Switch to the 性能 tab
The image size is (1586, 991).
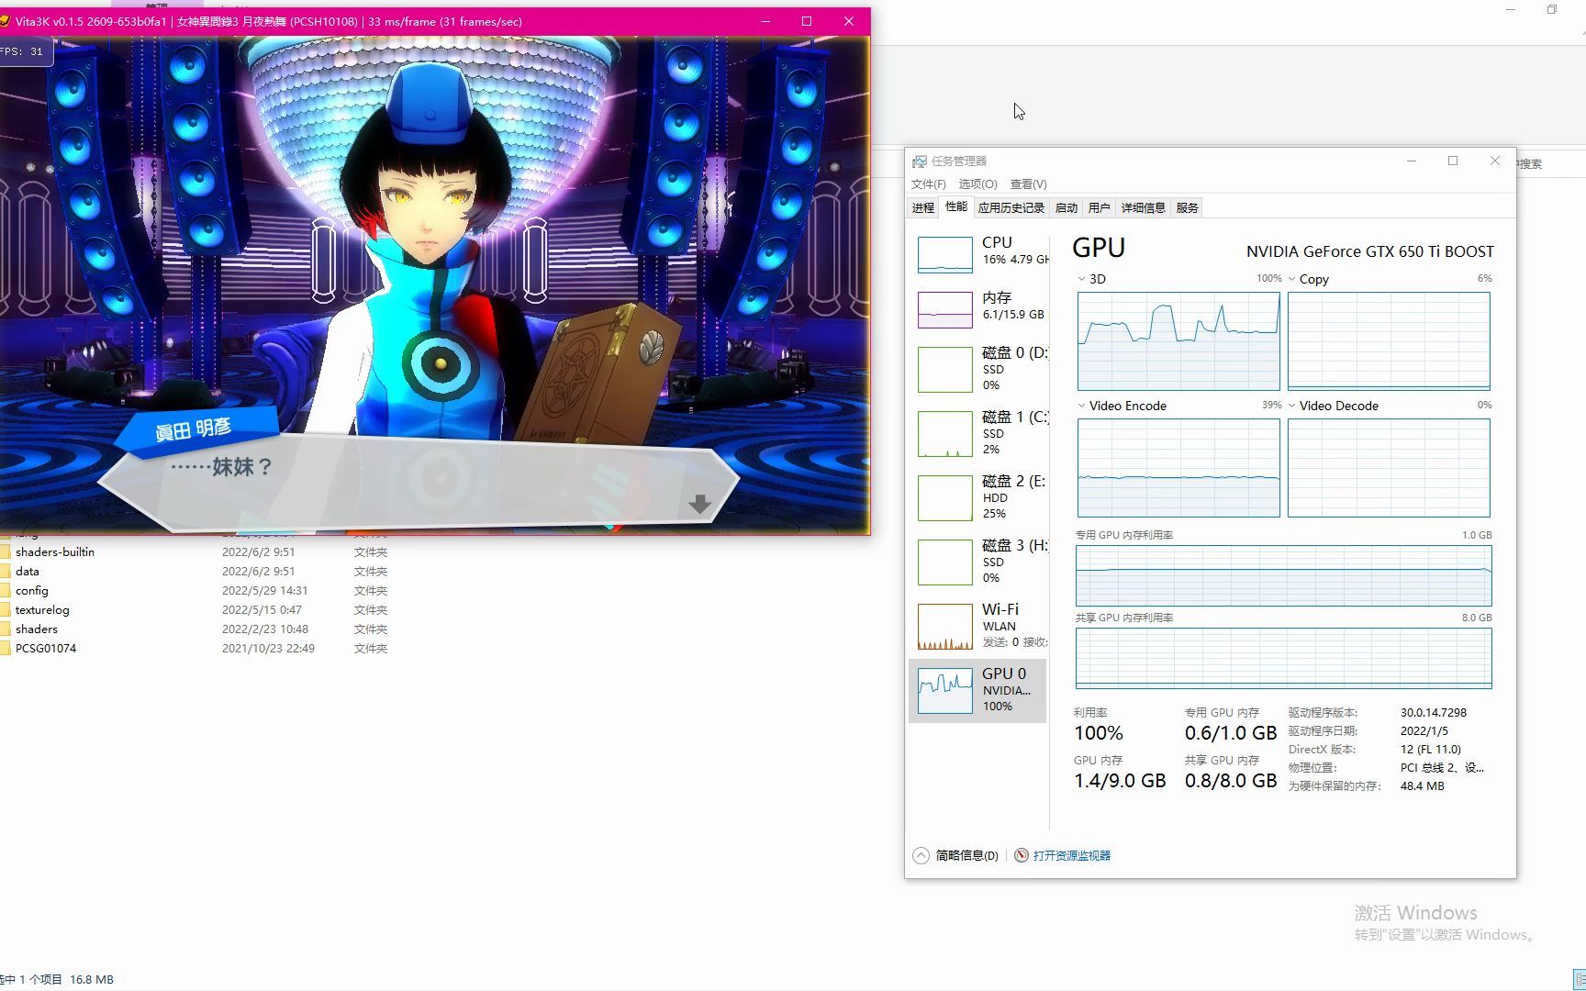[956, 206]
